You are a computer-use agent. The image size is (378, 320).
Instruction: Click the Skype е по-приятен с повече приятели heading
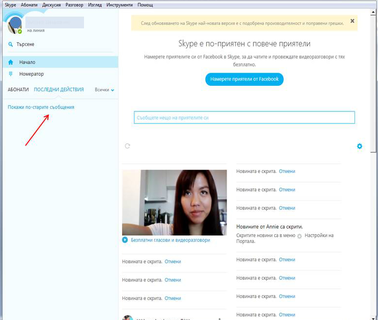coord(244,43)
